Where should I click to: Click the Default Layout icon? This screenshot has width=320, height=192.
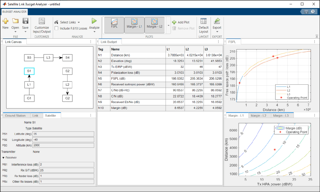(x=203, y=21)
